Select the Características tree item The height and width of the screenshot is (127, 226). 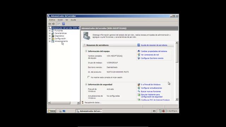(x=61, y=33)
